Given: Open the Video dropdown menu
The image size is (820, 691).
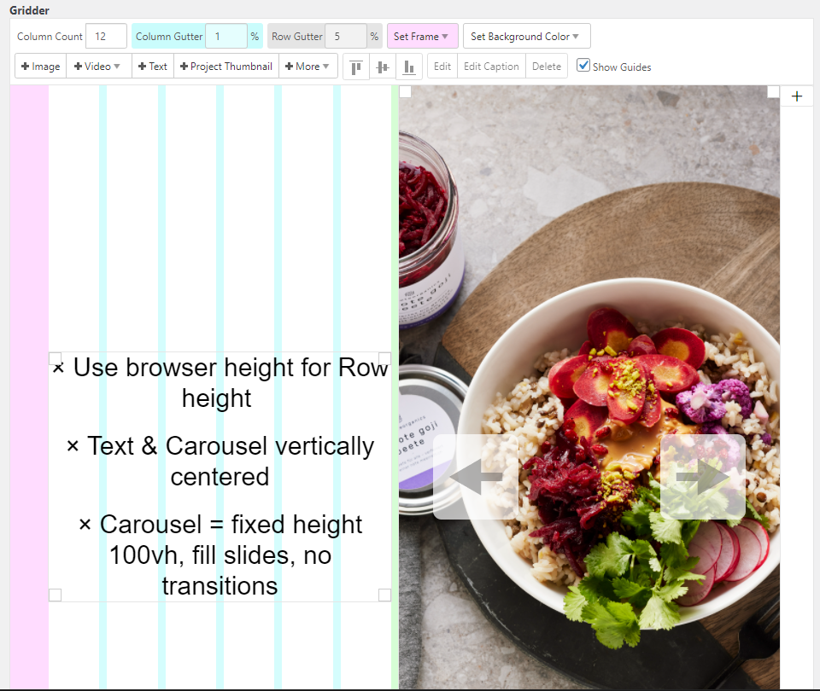Looking at the screenshot, I should coord(98,67).
